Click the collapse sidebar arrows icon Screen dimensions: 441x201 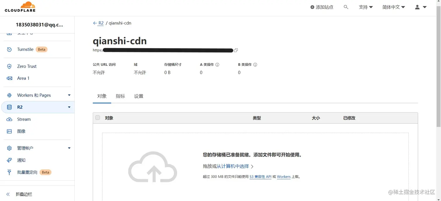[8, 194]
